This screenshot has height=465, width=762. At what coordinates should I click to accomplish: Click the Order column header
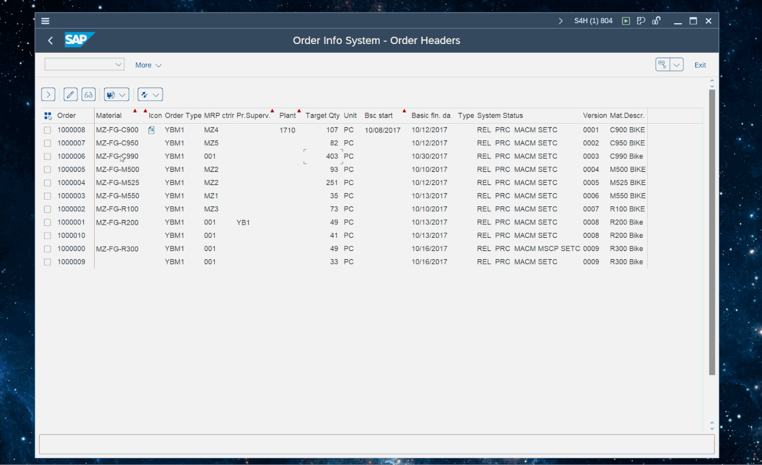[67, 115]
